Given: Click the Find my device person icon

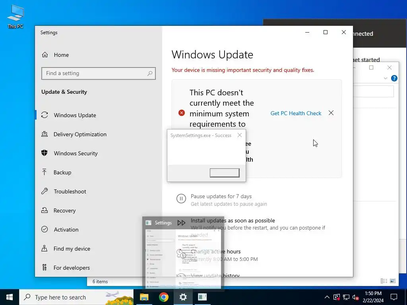Looking at the screenshot, I should tap(45, 248).
